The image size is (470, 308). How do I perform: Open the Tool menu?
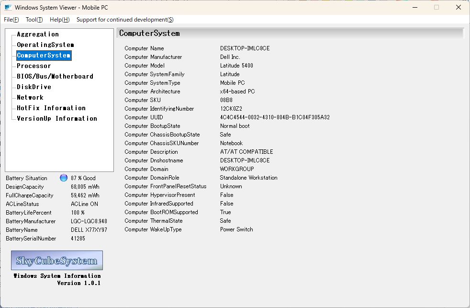tap(34, 20)
